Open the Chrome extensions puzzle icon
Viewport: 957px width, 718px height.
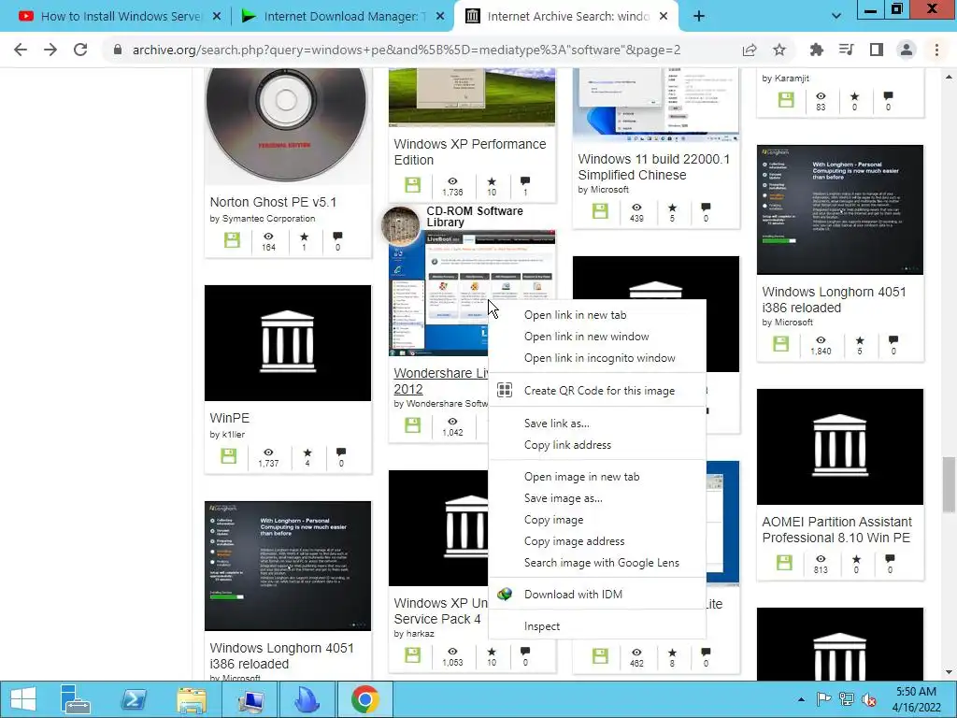click(x=816, y=50)
